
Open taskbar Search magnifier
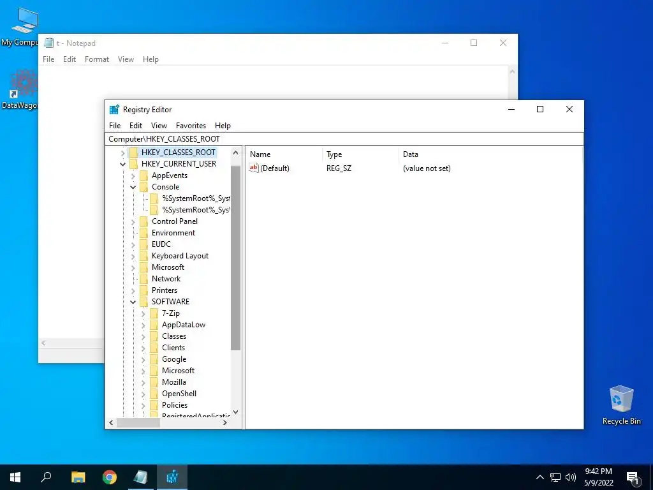click(46, 477)
